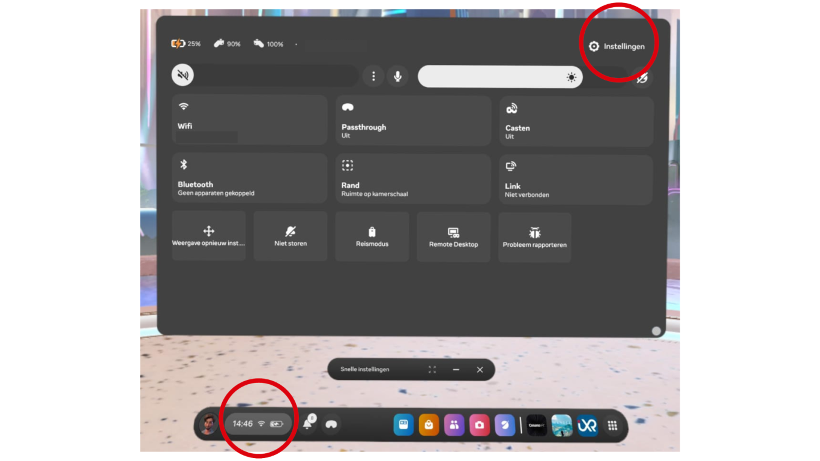This screenshot has width=820, height=461.
Task: Open Remote Desktop tile
Action: click(x=453, y=237)
